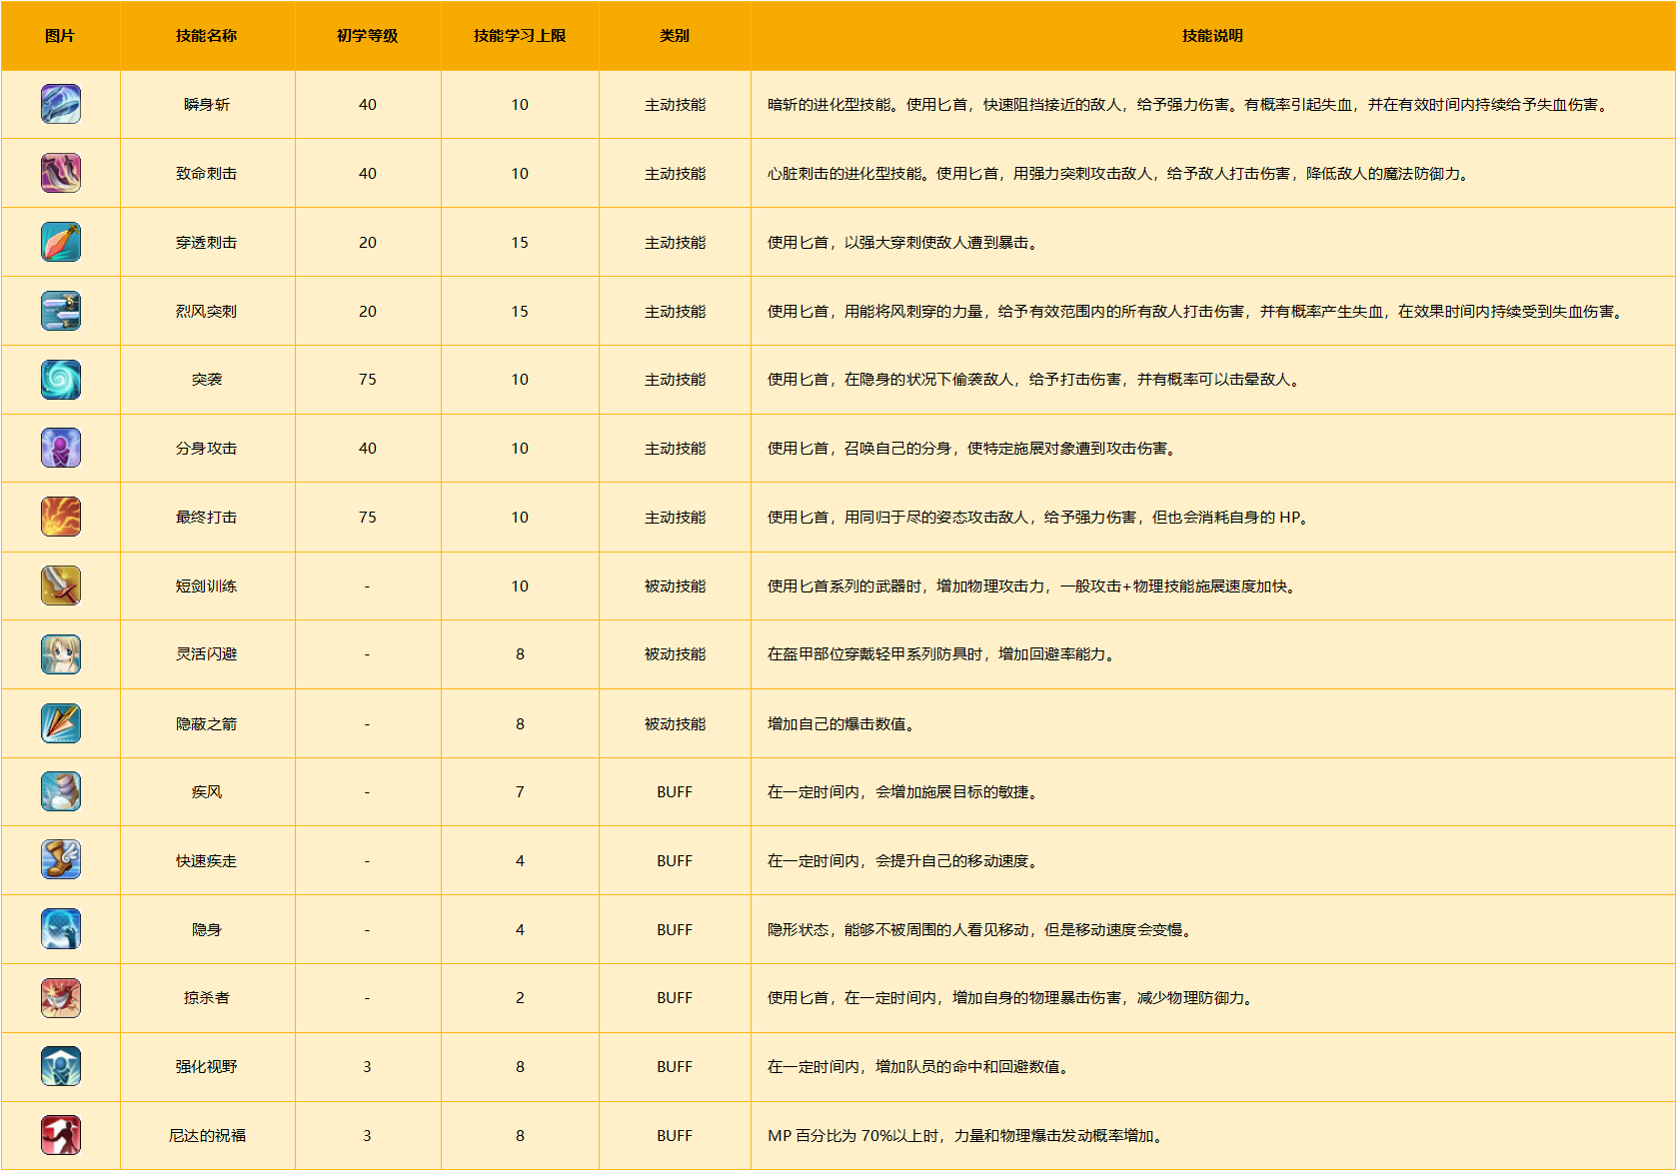Viewport: 1677px width, 1172px height.
Task: Select the 掠杀者 skill name
Action: 206,998
